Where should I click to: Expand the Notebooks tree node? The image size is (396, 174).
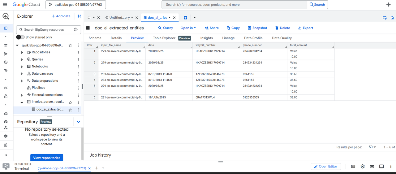(x=22, y=67)
